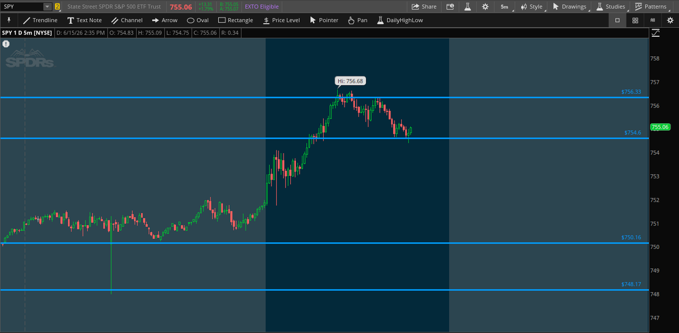679x333 pixels.
Task: Click the All cells toggle
Action: tap(652, 20)
